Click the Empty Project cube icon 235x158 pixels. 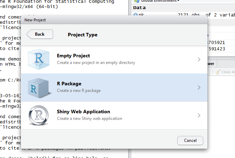coord(39,59)
